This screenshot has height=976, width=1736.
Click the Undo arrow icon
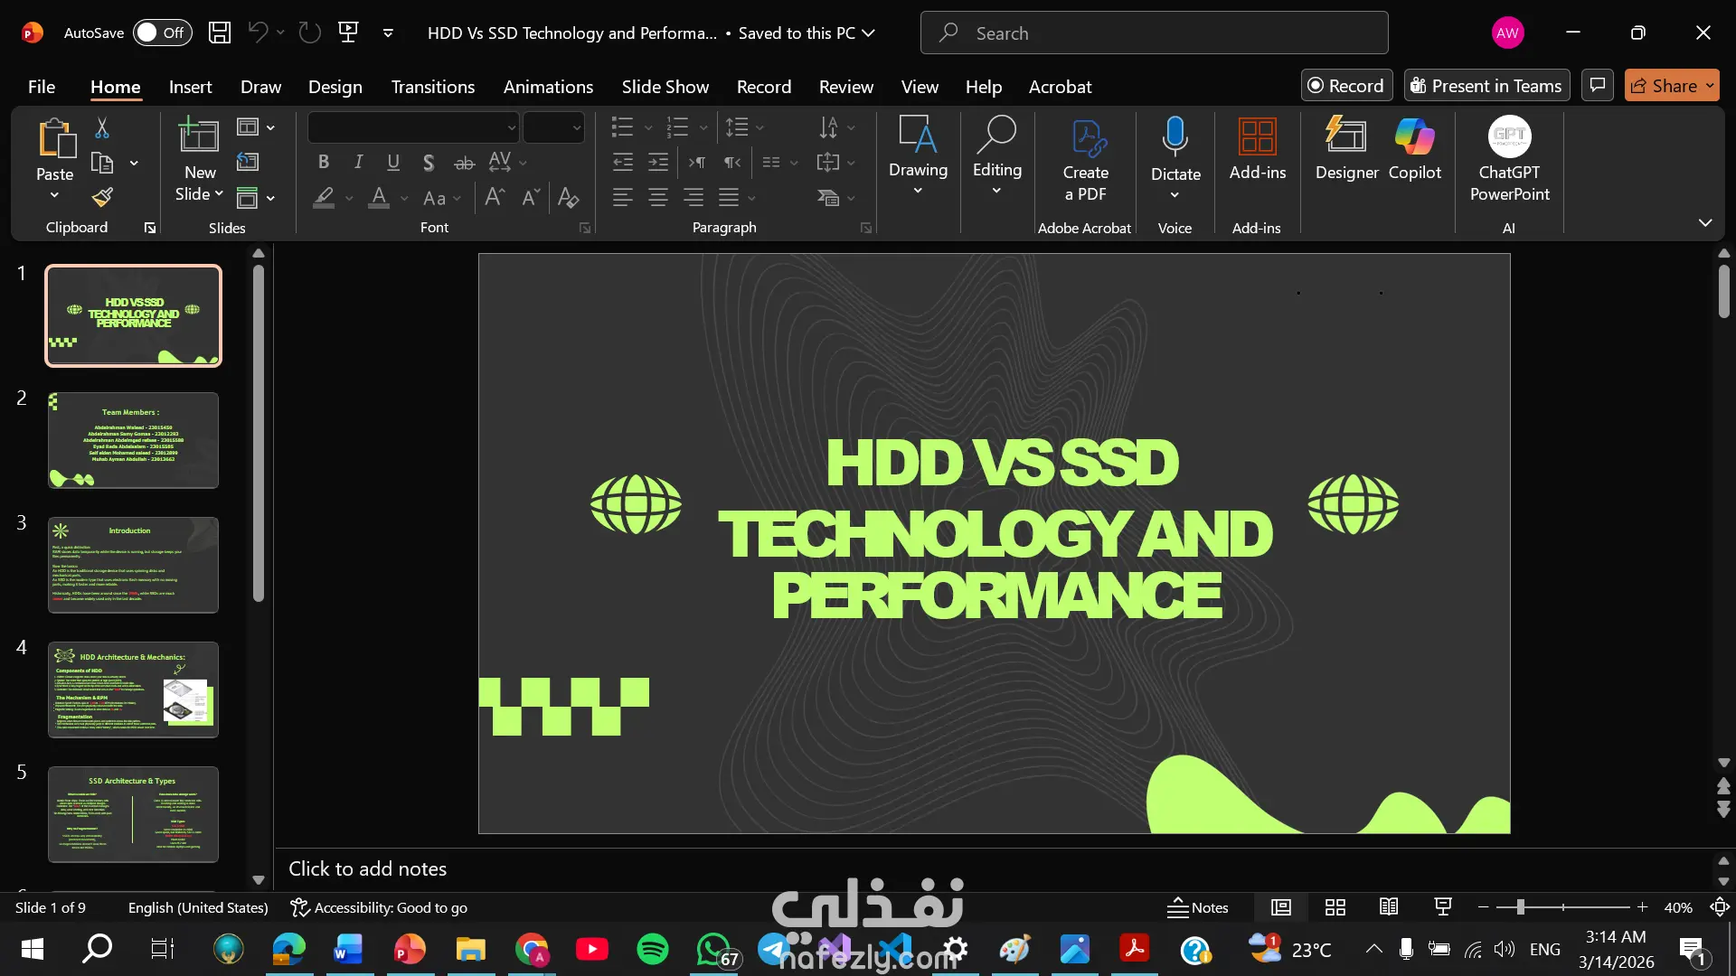[x=258, y=33]
